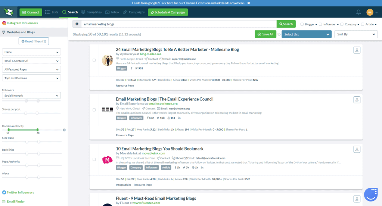
Task: Open the Campaigns tab
Action: tap(134, 12)
